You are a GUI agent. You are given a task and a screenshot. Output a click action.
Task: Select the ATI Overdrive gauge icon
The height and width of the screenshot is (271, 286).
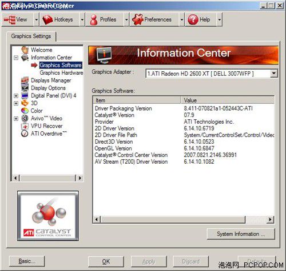tap(25, 134)
